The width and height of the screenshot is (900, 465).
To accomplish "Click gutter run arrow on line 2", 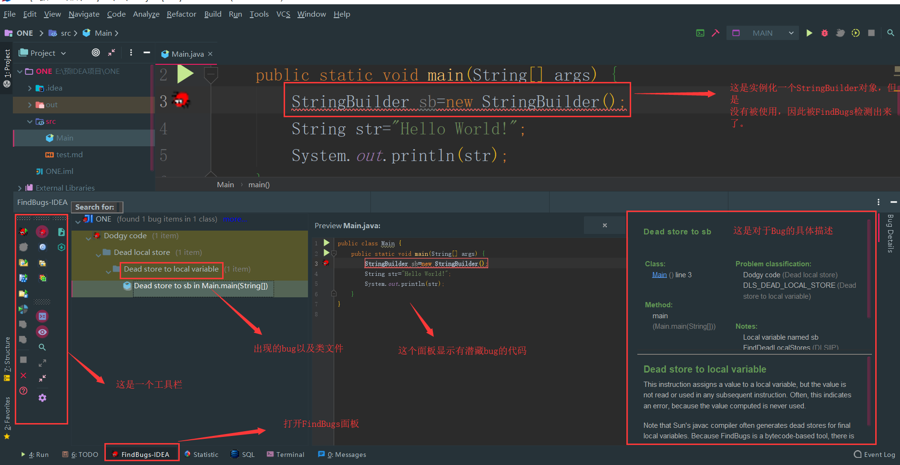I will point(186,74).
